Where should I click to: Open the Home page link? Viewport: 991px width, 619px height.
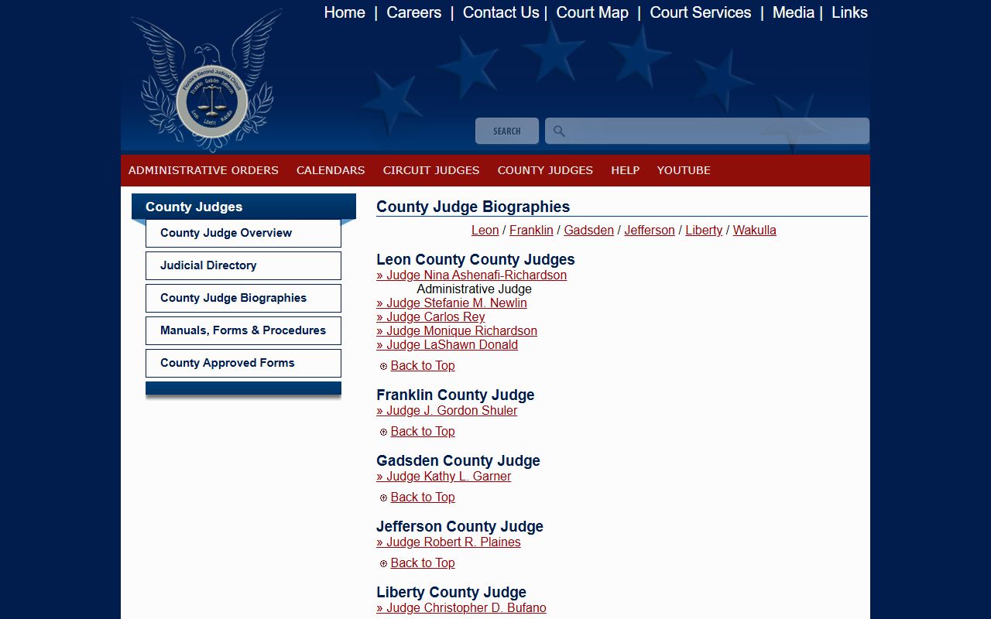coord(345,12)
